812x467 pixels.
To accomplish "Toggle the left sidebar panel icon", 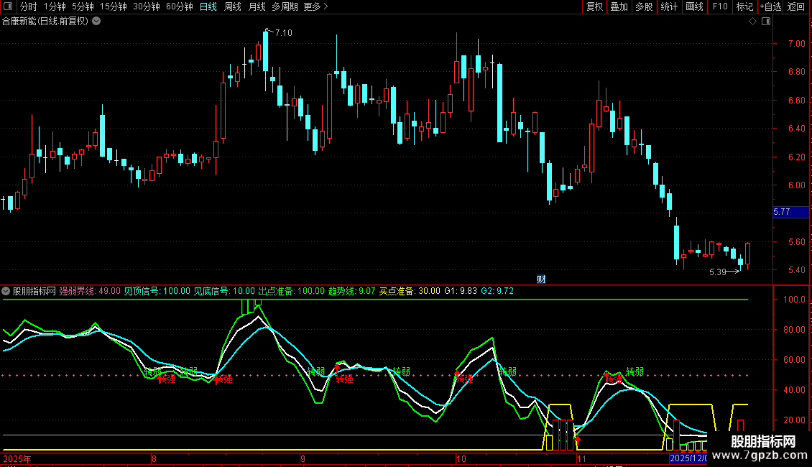I will pos(8,6).
